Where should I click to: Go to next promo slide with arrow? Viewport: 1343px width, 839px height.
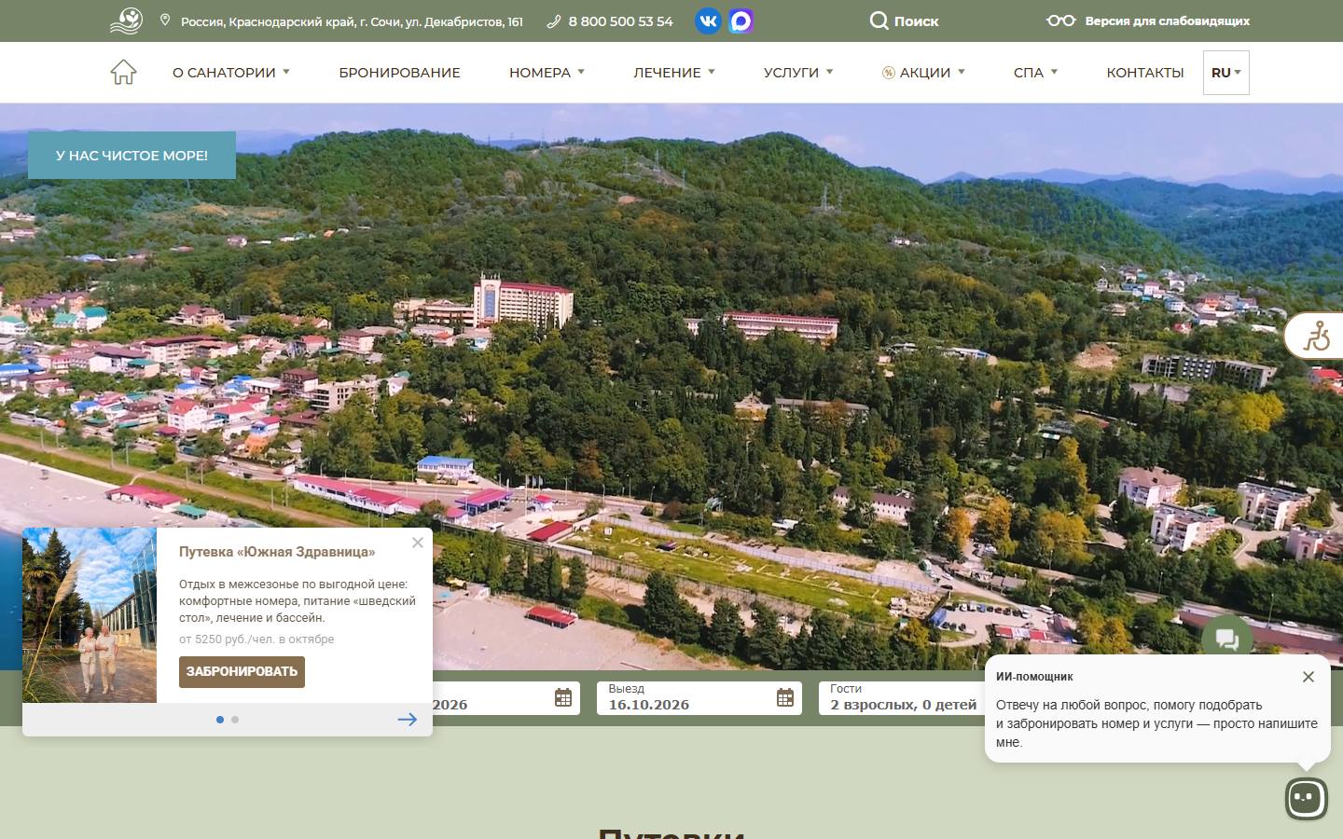coord(408,719)
